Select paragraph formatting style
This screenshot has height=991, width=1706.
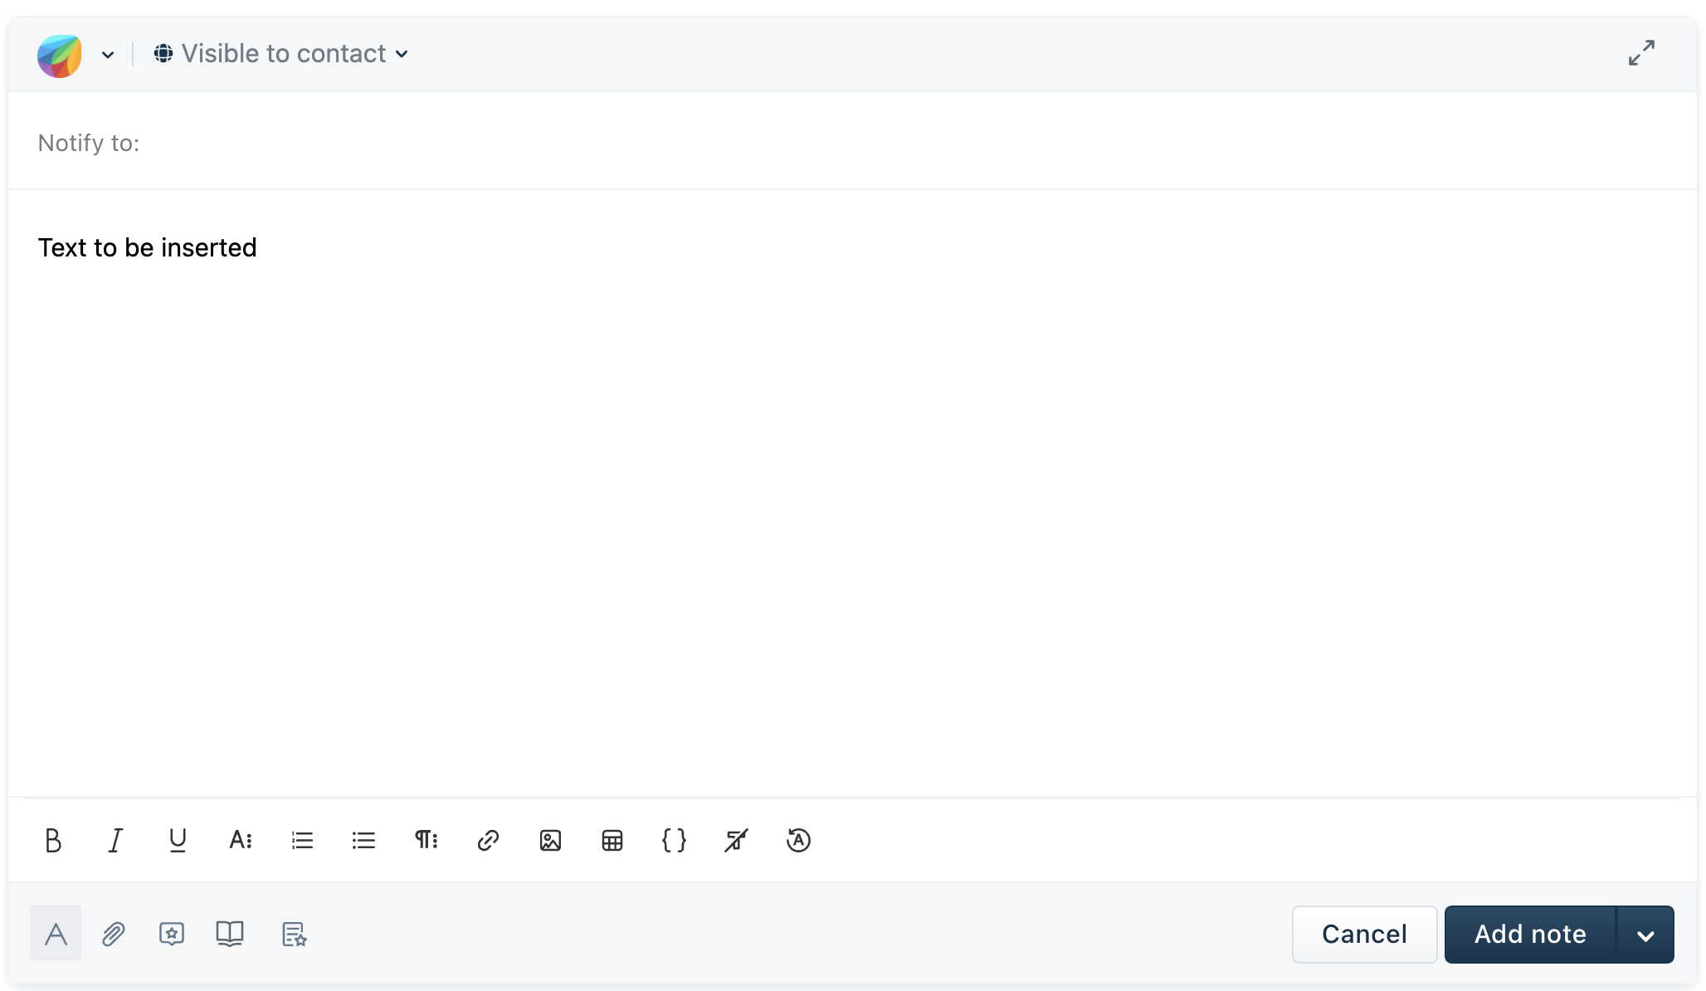click(x=425, y=840)
